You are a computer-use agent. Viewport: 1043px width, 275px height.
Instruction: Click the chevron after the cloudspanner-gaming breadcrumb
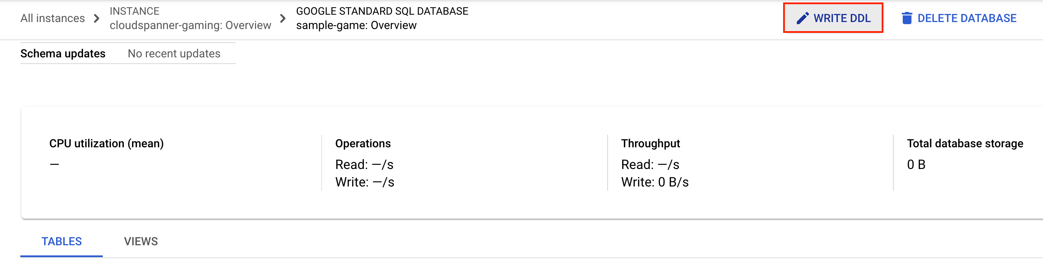click(283, 18)
